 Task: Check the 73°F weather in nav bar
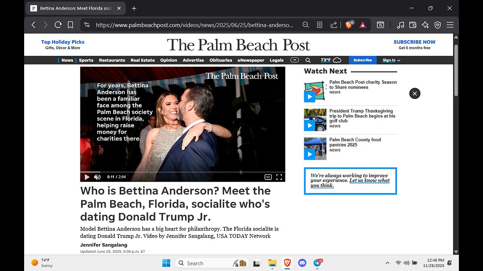(x=331, y=60)
